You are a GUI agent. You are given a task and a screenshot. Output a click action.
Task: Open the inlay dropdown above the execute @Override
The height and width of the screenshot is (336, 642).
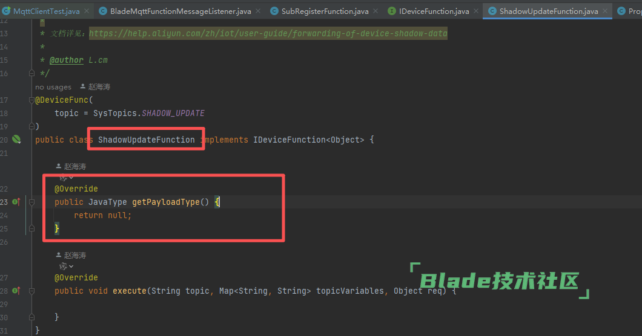[66, 267]
